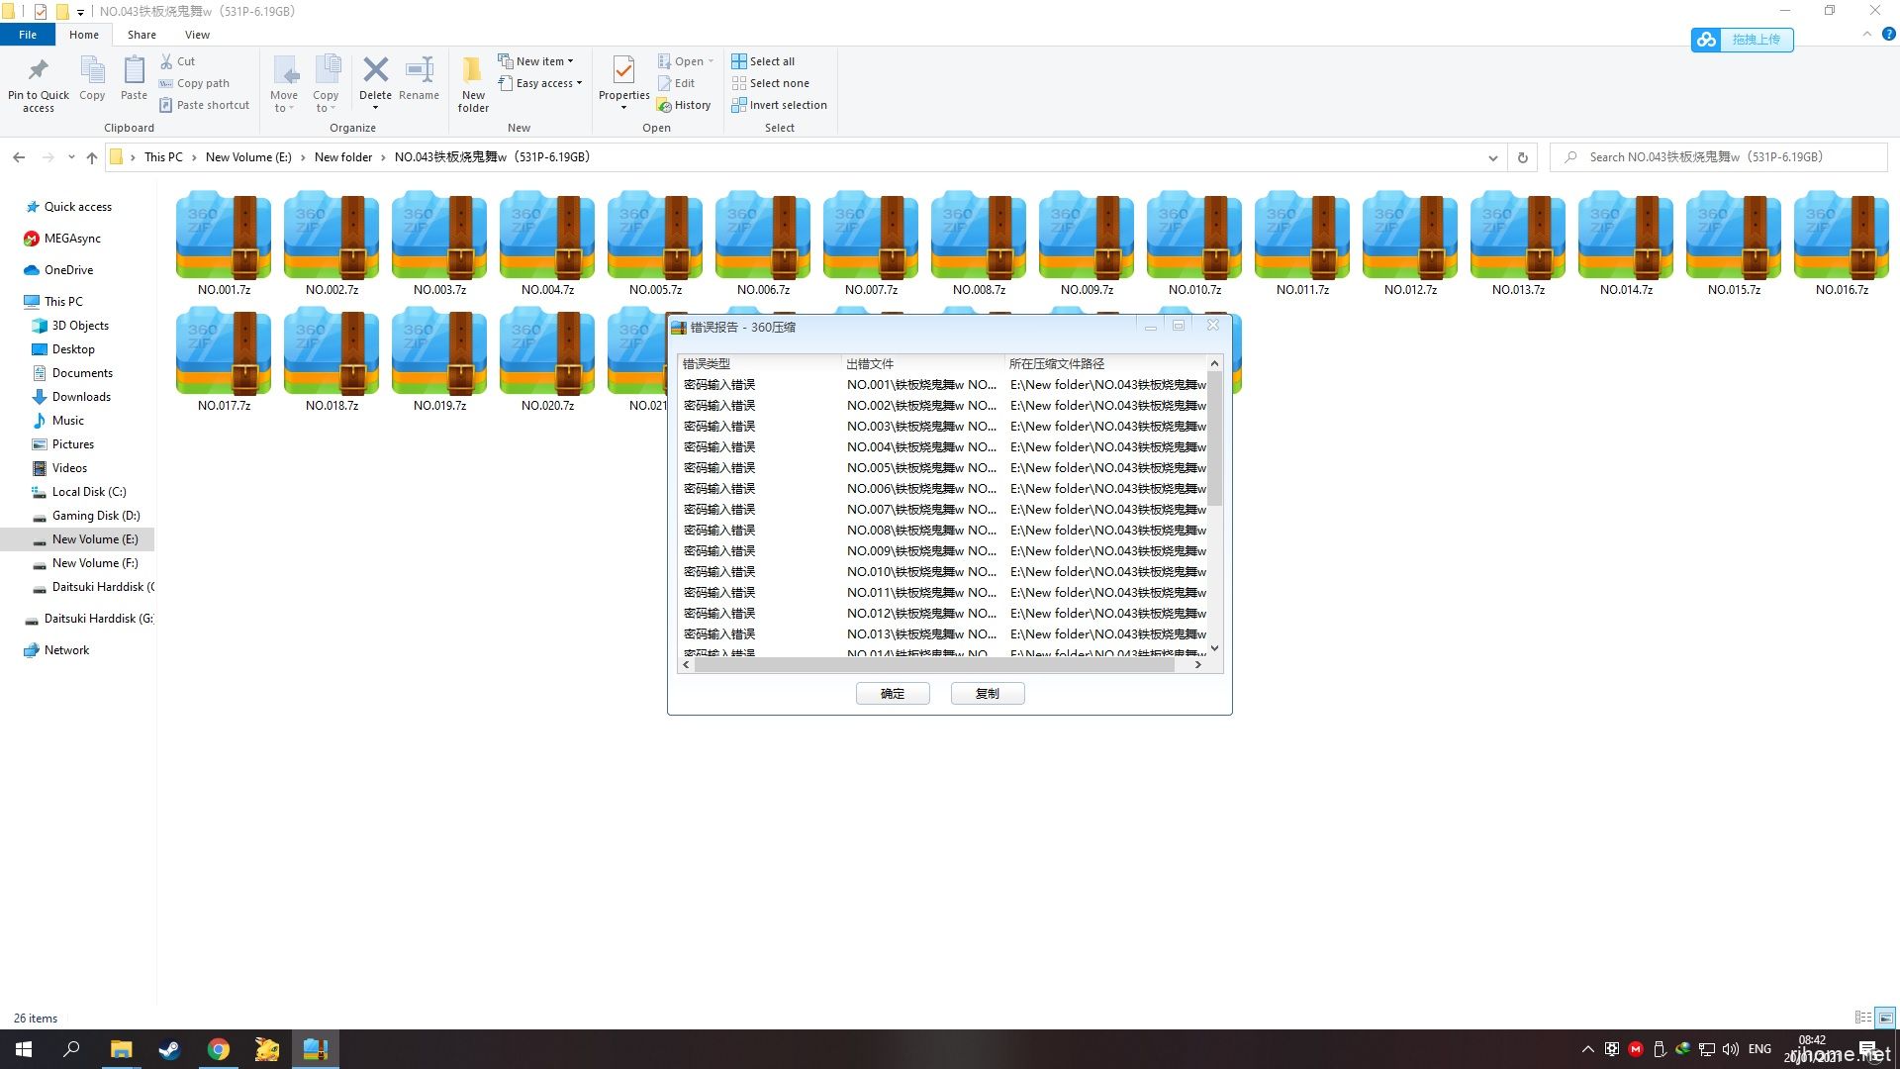The width and height of the screenshot is (1900, 1069).
Task: Switch to the Share ribbon tab
Action: (x=142, y=35)
